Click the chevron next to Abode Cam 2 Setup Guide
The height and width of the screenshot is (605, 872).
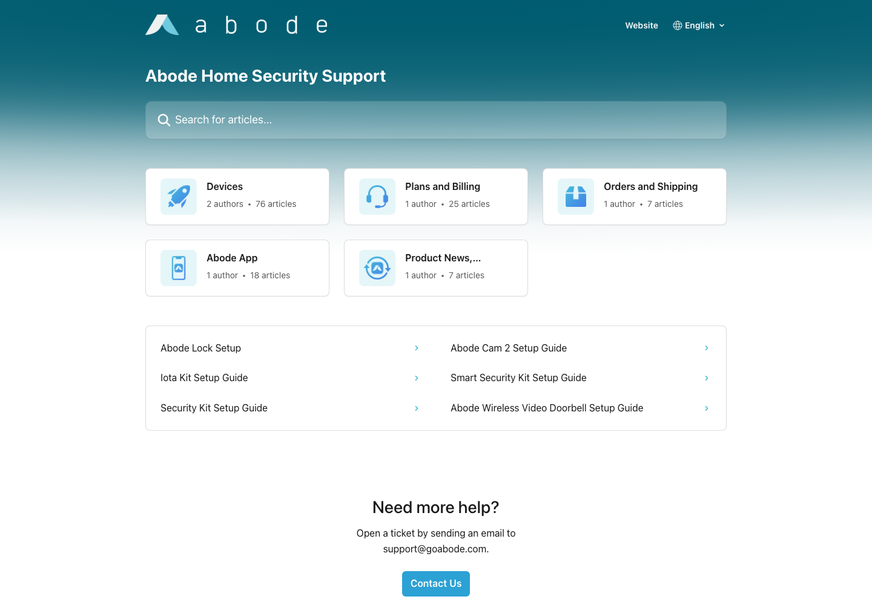[x=707, y=348]
